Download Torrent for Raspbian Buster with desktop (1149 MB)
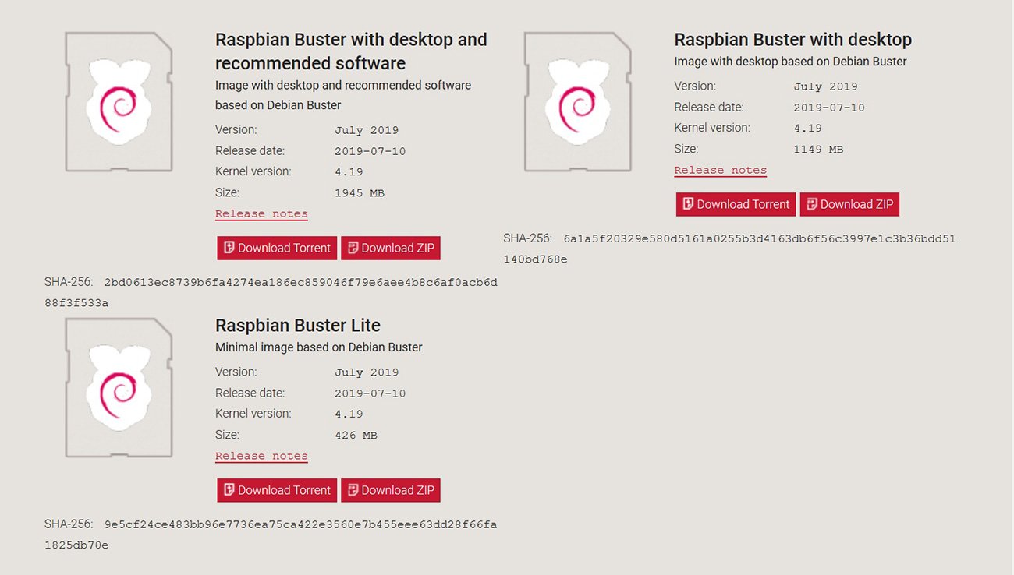1014x575 pixels. (x=736, y=204)
